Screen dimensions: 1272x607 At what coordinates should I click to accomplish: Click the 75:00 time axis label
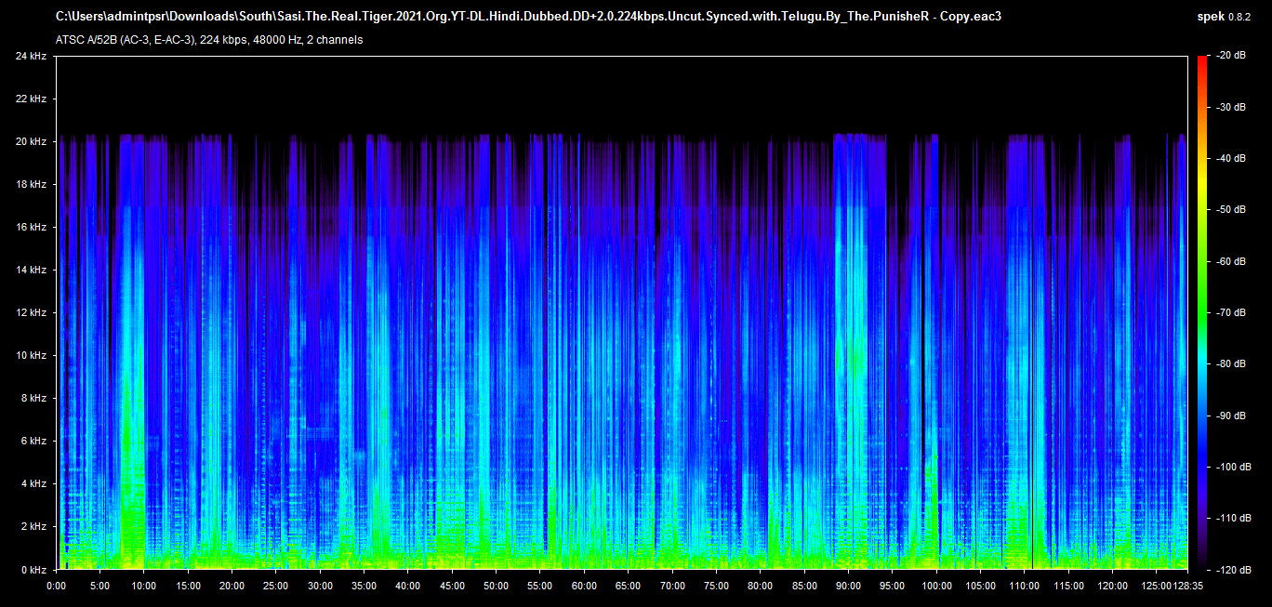click(717, 587)
